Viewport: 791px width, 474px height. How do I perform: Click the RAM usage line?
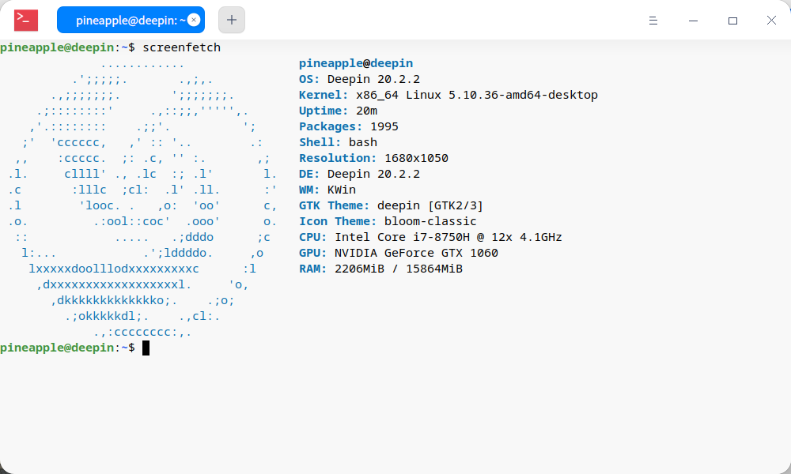click(380, 269)
